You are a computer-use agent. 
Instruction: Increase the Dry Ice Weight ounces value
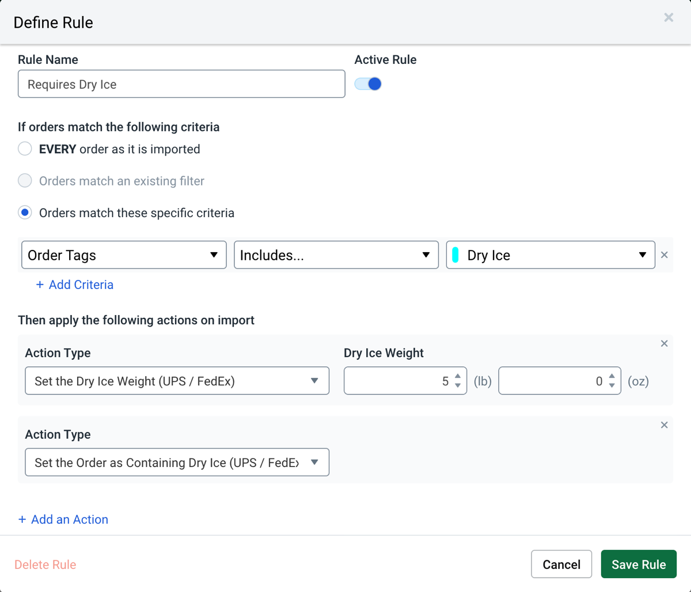pos(612,377)
